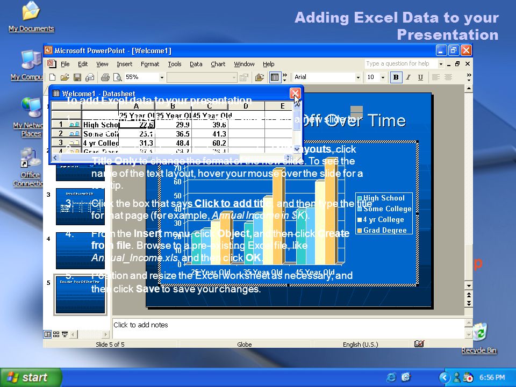The image size is (516, 387).
Task: Toggle Italic formatting
Action: 408,77
